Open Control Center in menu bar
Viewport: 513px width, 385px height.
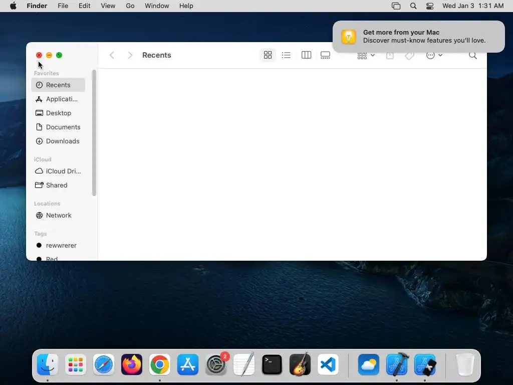pyautogui.click(x=430, y=6)
